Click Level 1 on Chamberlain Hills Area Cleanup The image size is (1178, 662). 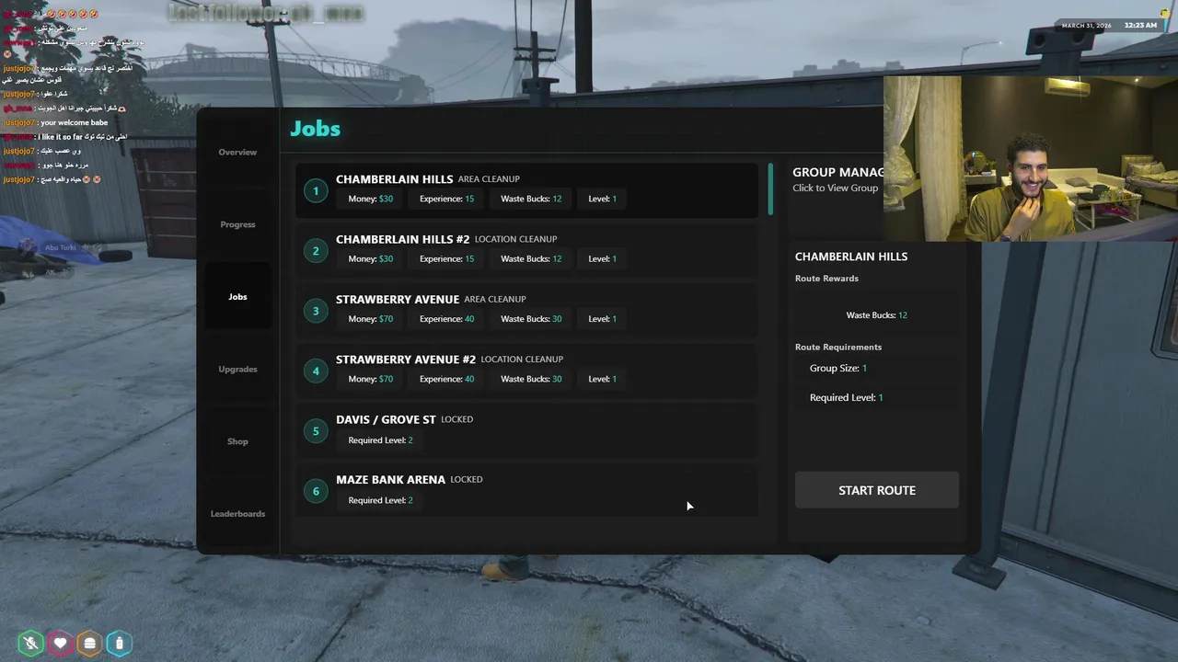(603, 199)
